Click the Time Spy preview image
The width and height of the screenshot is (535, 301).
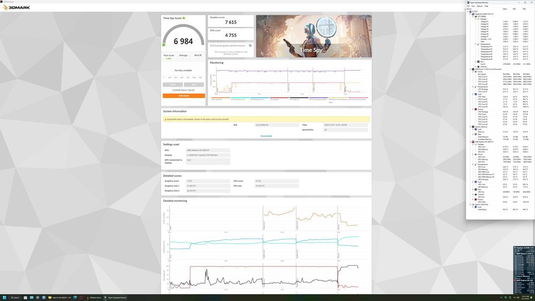(x=314, y=36)
